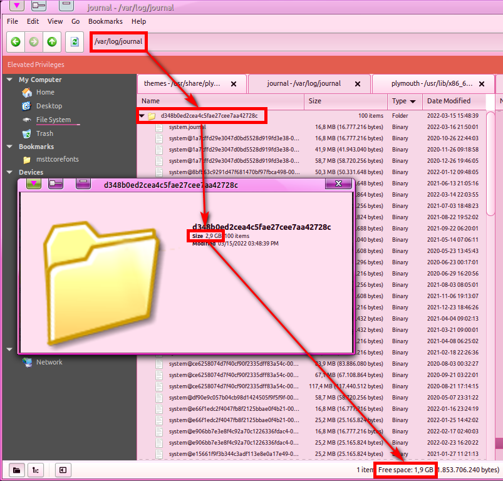
Task: Click the folder icon of d348b0ed2cea4c5fae27cee7aa42728c row
Action: point(152,116)
